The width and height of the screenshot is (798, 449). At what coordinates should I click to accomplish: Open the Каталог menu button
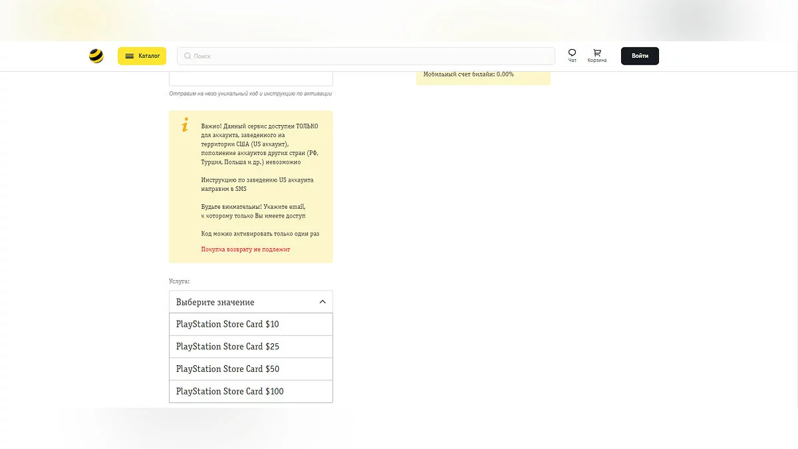(142, 56)
